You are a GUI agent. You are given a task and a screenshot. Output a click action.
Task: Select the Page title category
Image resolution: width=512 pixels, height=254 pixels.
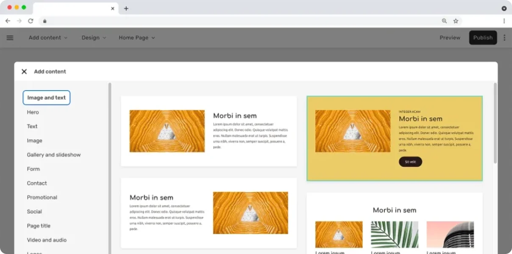[x=39, y=226]
